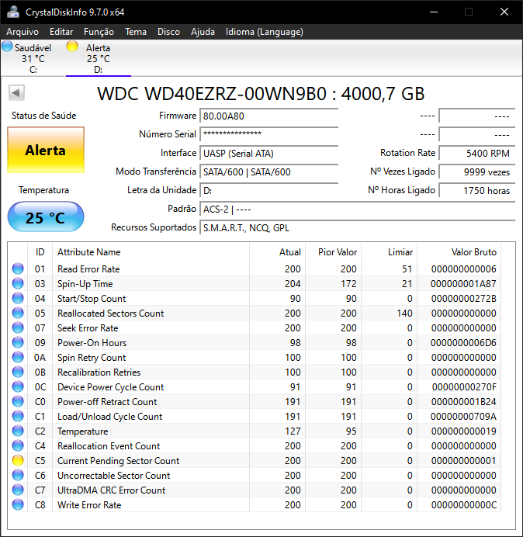This screenshot has height=537, width=523.
Task: Click status orb for Recalibration Retries
Action: [x=18, y=372]
